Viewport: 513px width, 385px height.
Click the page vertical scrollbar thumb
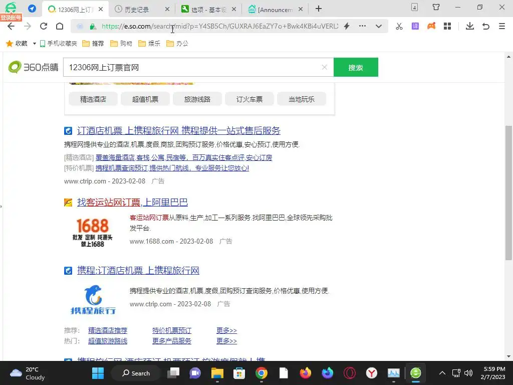coord(509,193)
